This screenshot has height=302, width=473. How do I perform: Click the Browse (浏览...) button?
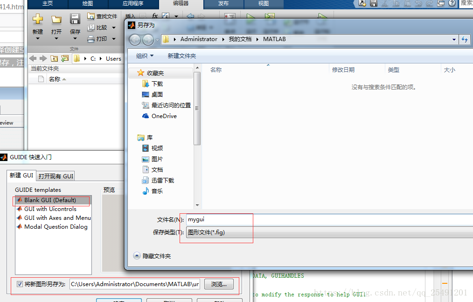[x=219, y=284]
